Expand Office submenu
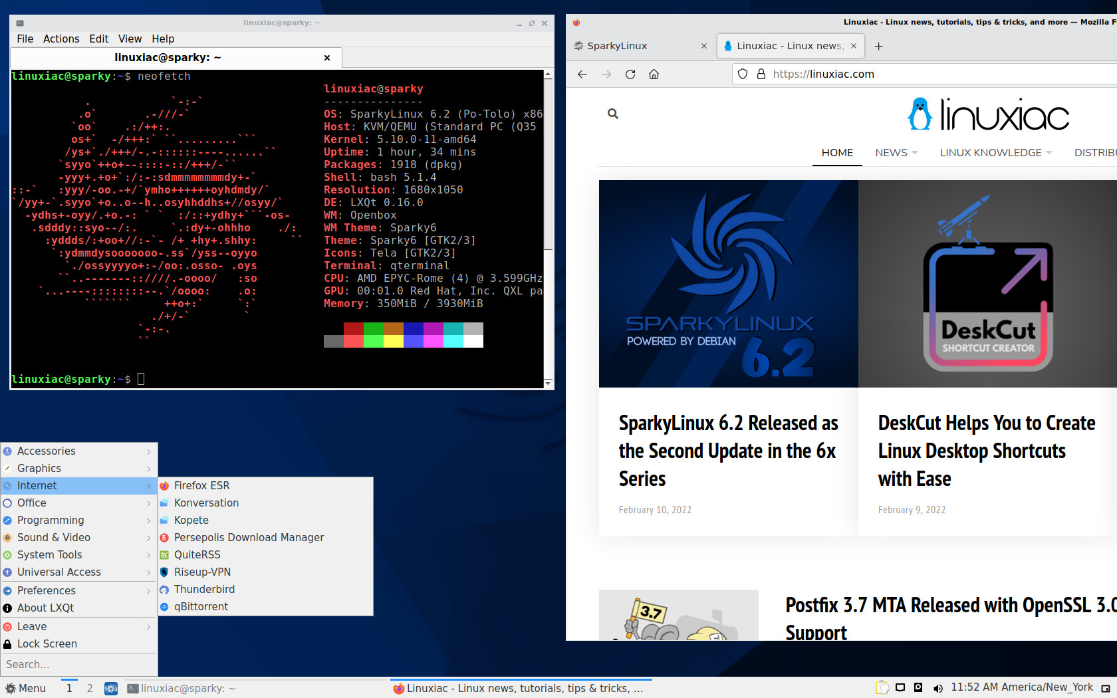1117x698 pixels. tap(78, 503)
